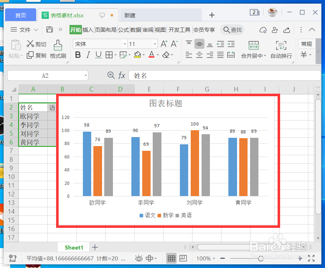Click the fill color bucket icon
Screen dimensions: 325x268
click(x=138, y=55)
